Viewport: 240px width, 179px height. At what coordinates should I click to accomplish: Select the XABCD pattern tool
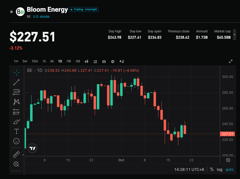(x=16, y=102)
